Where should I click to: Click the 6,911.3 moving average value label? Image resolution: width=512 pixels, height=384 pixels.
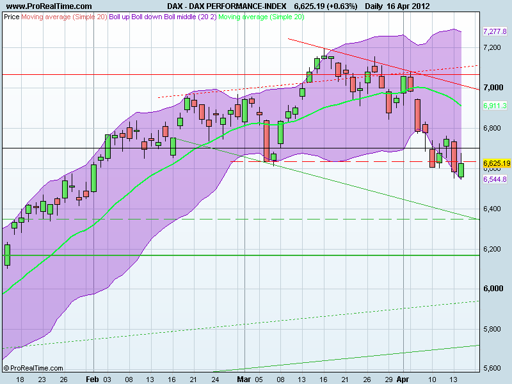(x=495, y=106)
